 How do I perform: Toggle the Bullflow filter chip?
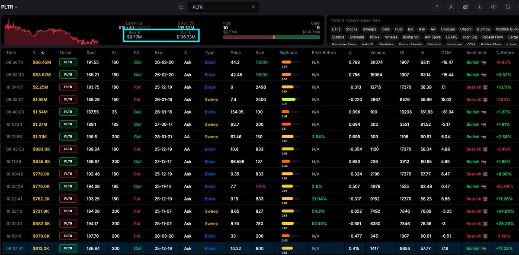coord(484,29)
